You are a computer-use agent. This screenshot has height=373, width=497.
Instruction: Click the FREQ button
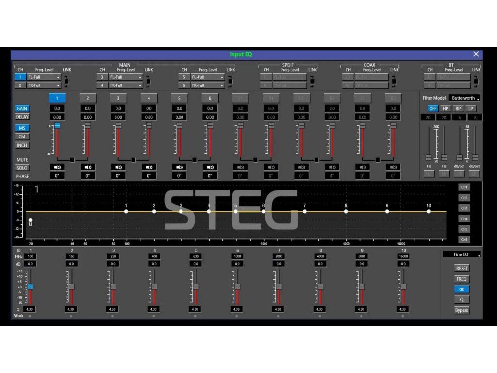pyautogui.click(x=462, y=279)
